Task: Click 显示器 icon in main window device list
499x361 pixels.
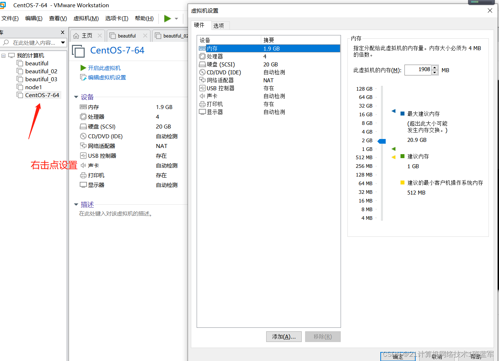Action: [83, 185]
